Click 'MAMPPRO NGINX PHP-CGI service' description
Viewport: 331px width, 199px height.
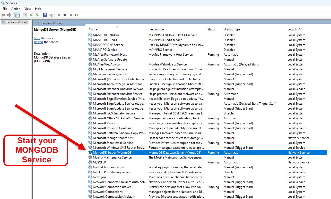pos(173,35)
